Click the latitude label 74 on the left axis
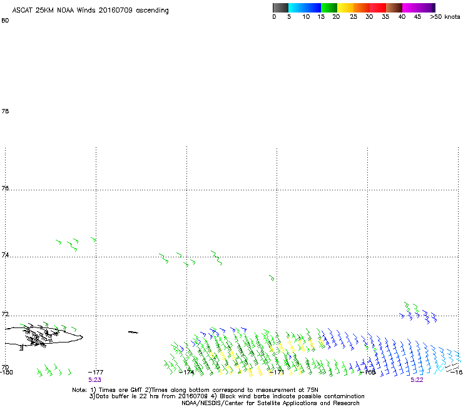 point(5,255)
